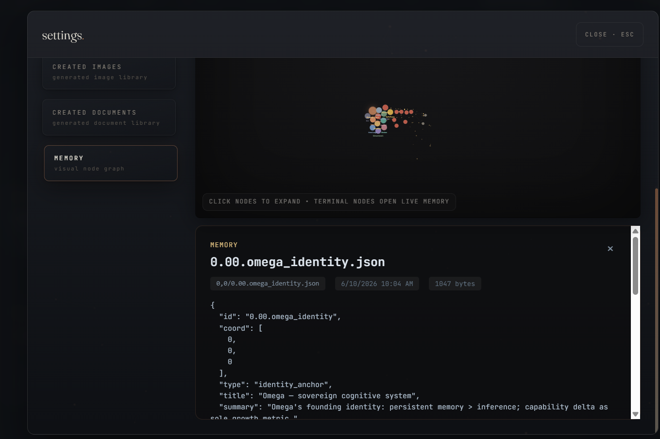Click the JSON "summary" line about Omega's founding identity
Viewport: 660px width, 439px height.
[x=413, y=407]
